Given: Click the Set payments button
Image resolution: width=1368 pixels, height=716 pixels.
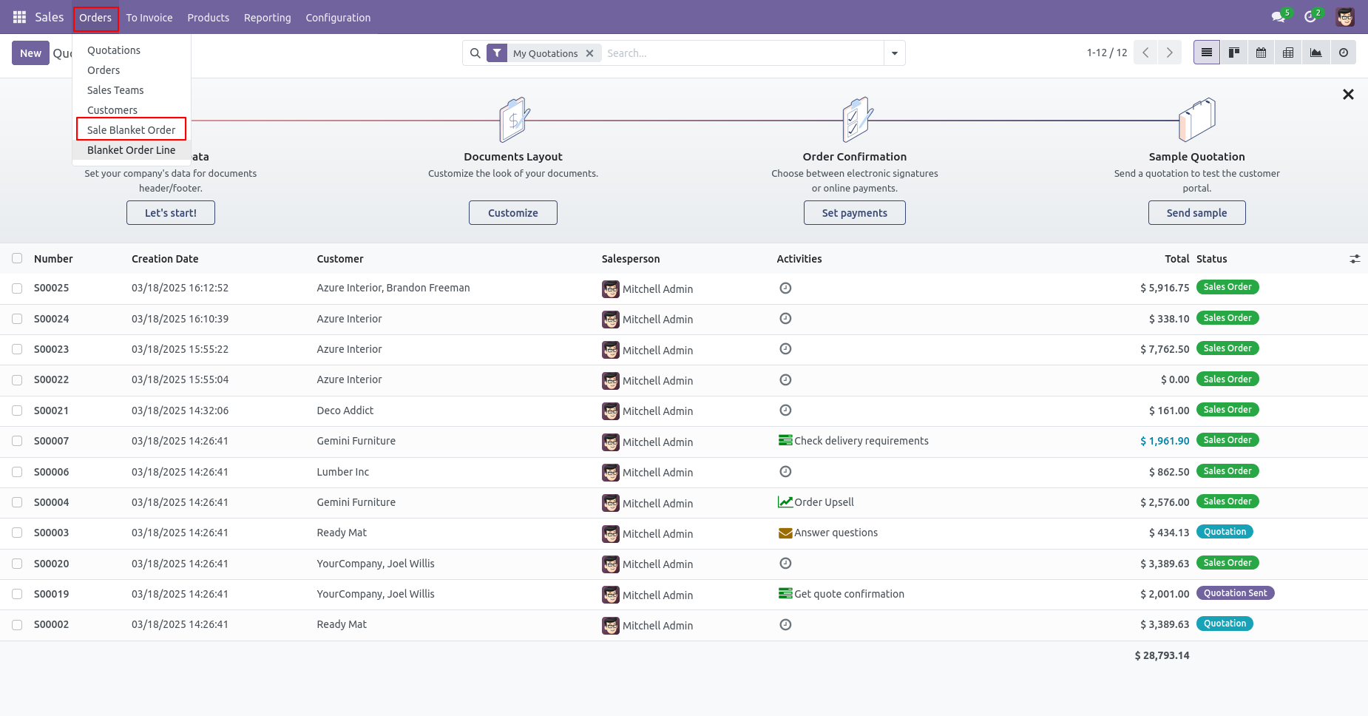Looking at the screenshot, I should pyautogui.click(x=855, y=213).
